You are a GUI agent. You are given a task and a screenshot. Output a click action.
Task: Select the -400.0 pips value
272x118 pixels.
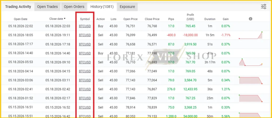(x=171, y=35)
